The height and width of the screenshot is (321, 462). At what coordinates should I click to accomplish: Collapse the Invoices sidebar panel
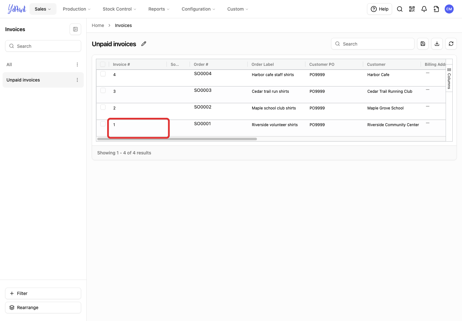coord(75,29)
